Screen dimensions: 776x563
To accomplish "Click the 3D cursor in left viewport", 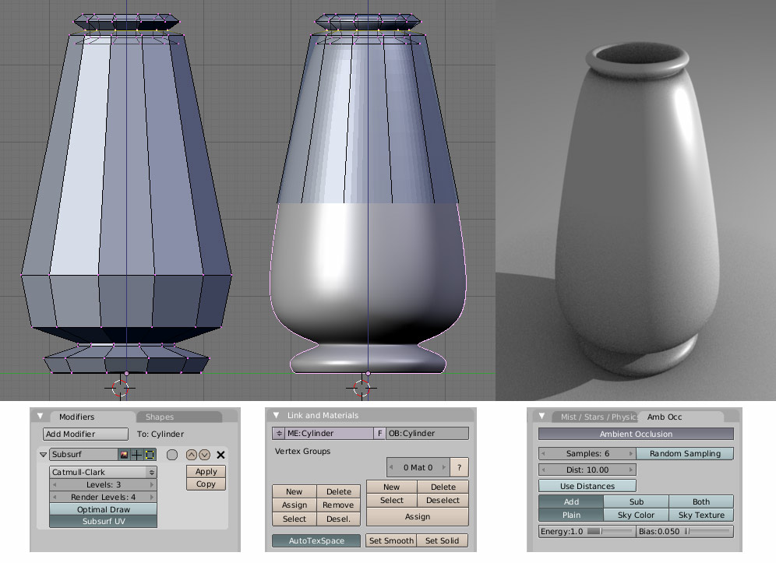I will pyautogui.click(x=120, y=388).
